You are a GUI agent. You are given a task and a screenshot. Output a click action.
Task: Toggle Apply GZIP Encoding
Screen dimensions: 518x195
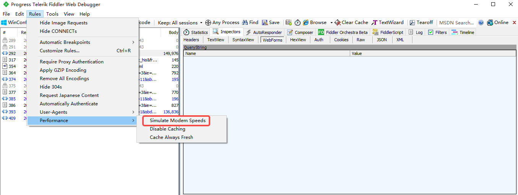(x=82, y=70)
